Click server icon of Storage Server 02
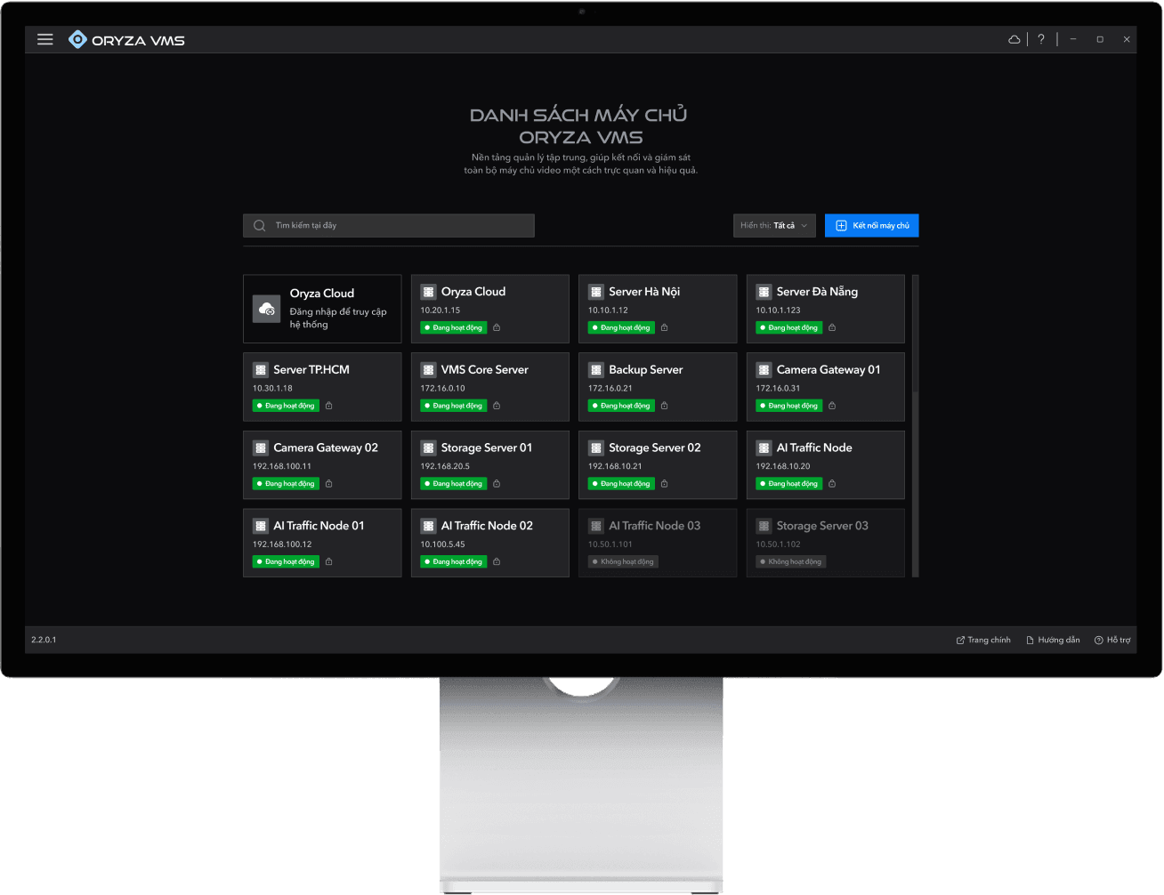Screen dimensions: 1164x895 [596, 448]
